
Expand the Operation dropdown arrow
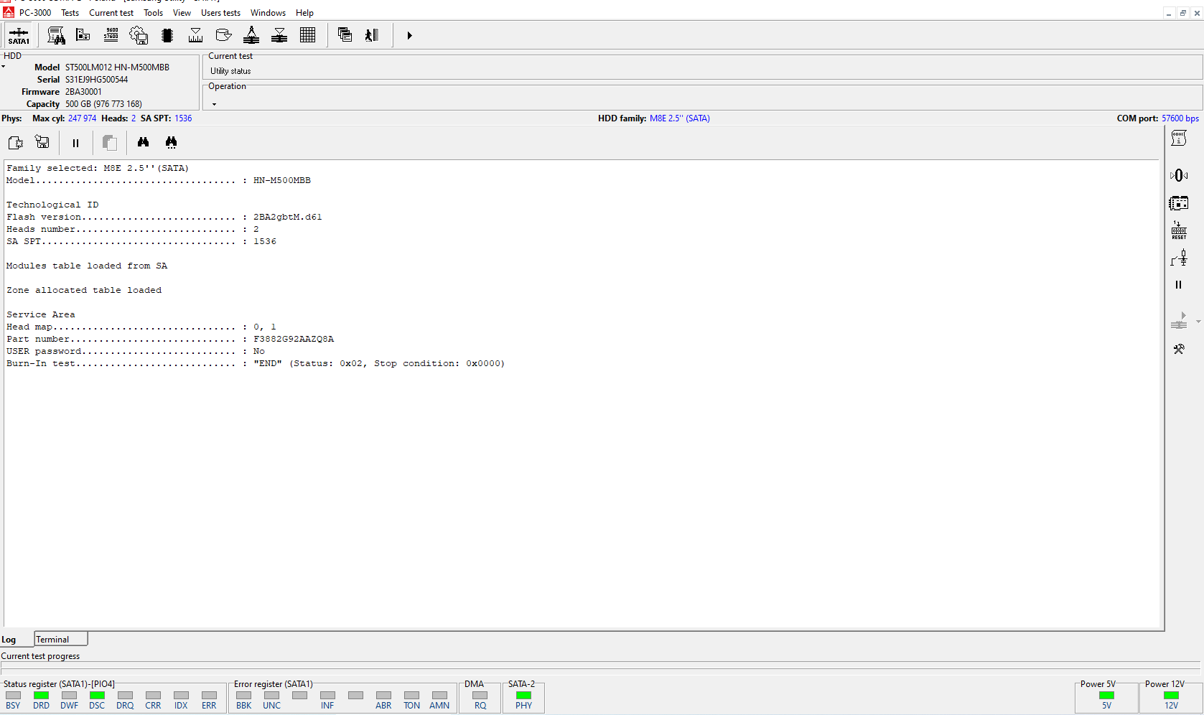(x=214, y=104)
